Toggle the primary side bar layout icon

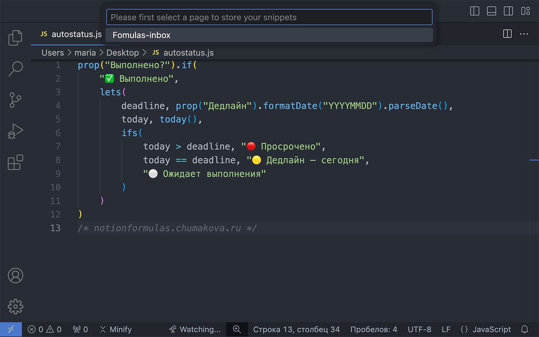475,11
